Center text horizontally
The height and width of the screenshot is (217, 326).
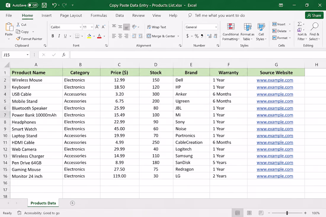120,36
